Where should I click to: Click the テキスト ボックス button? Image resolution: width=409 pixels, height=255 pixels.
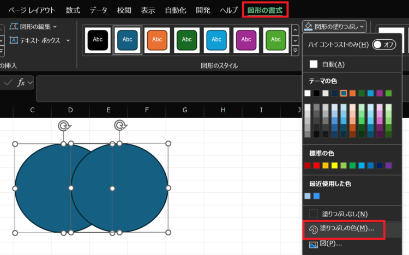coord(35,40)
